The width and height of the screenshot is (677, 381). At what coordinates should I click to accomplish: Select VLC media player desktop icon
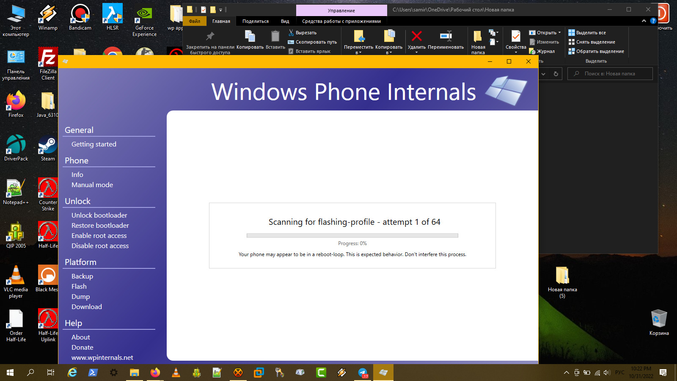pos(16,282)
